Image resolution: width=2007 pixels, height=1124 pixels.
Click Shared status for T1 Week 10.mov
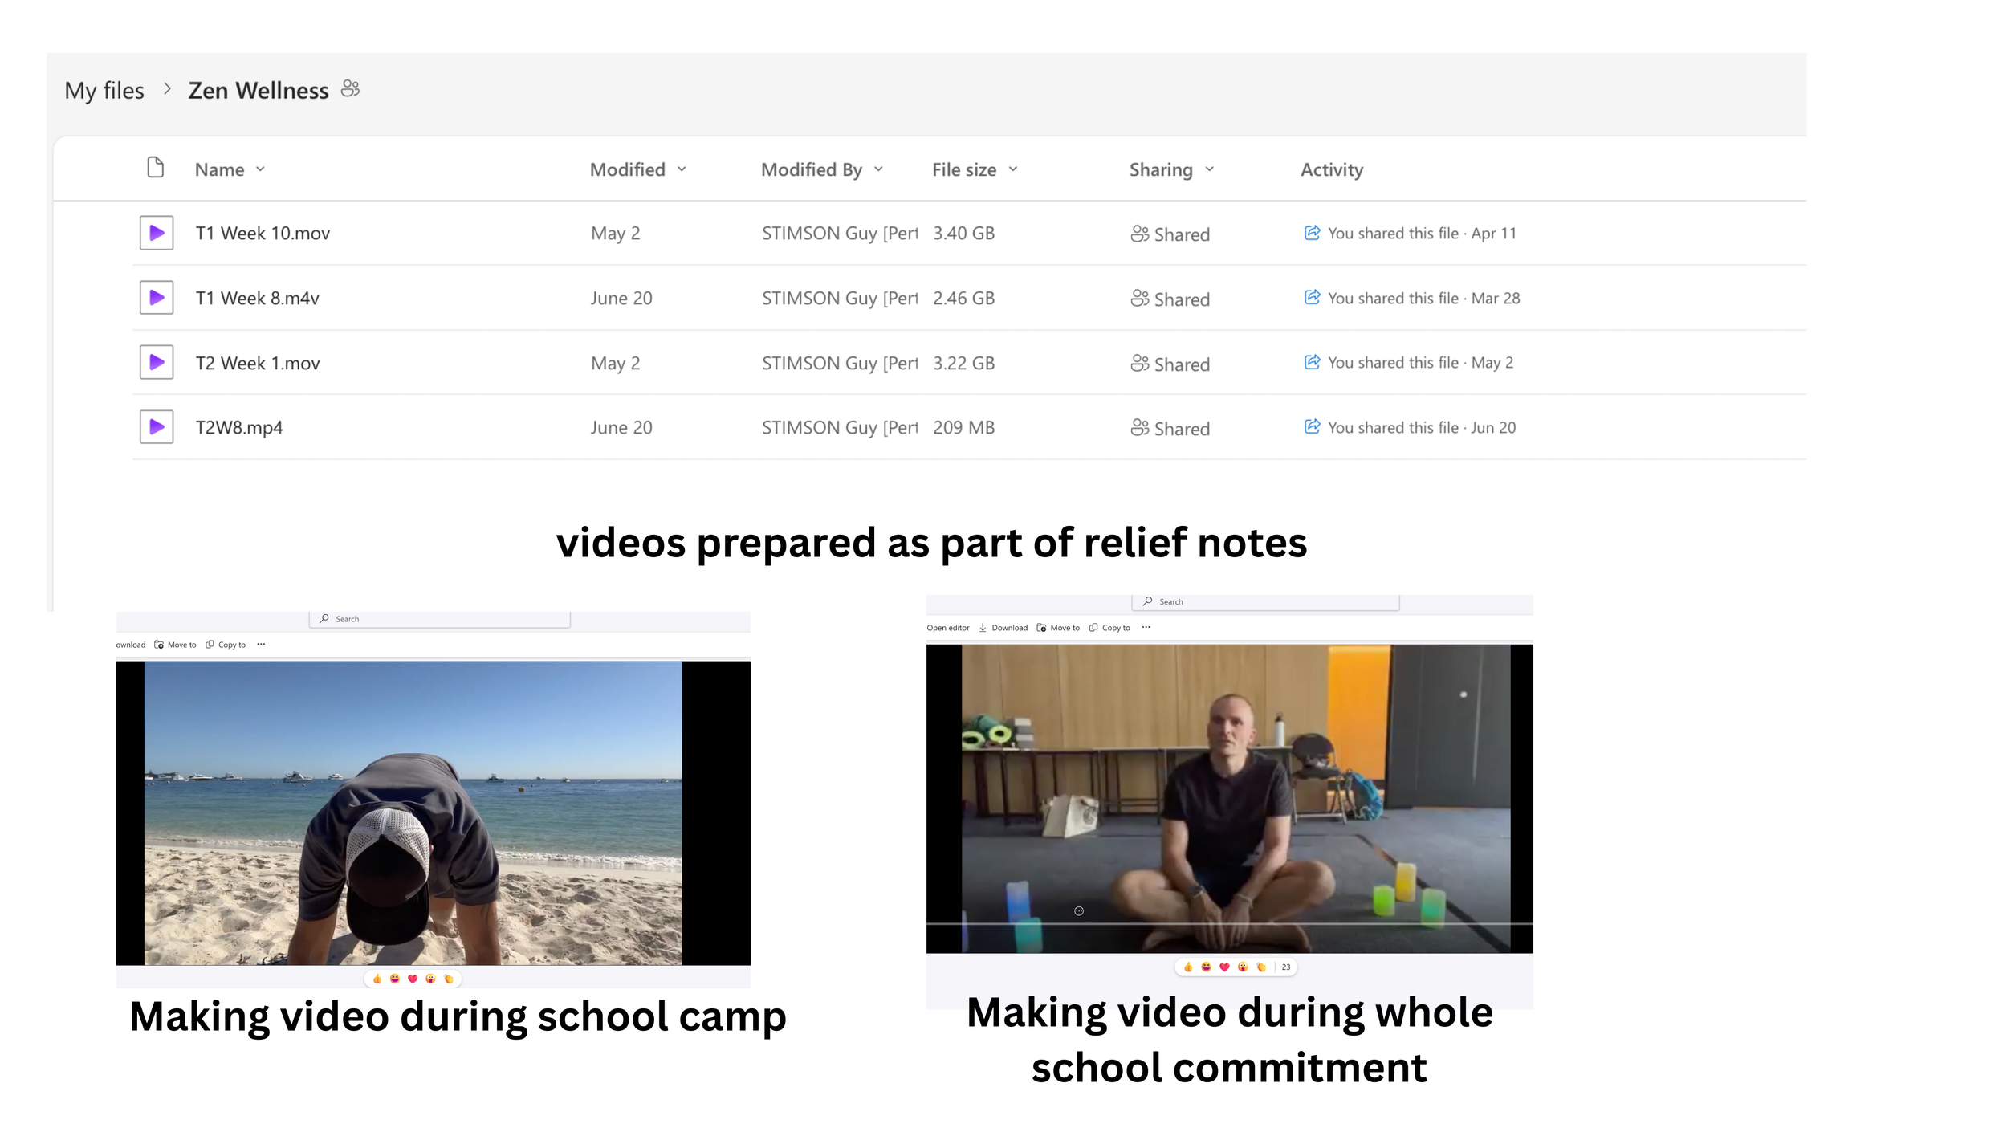click(1170, 234)
